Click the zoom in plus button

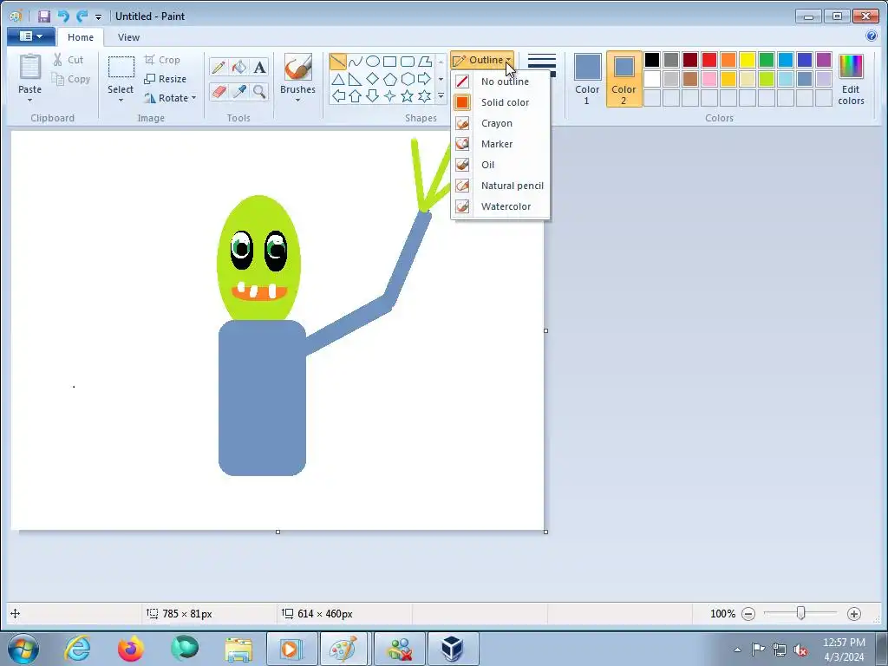854,614
